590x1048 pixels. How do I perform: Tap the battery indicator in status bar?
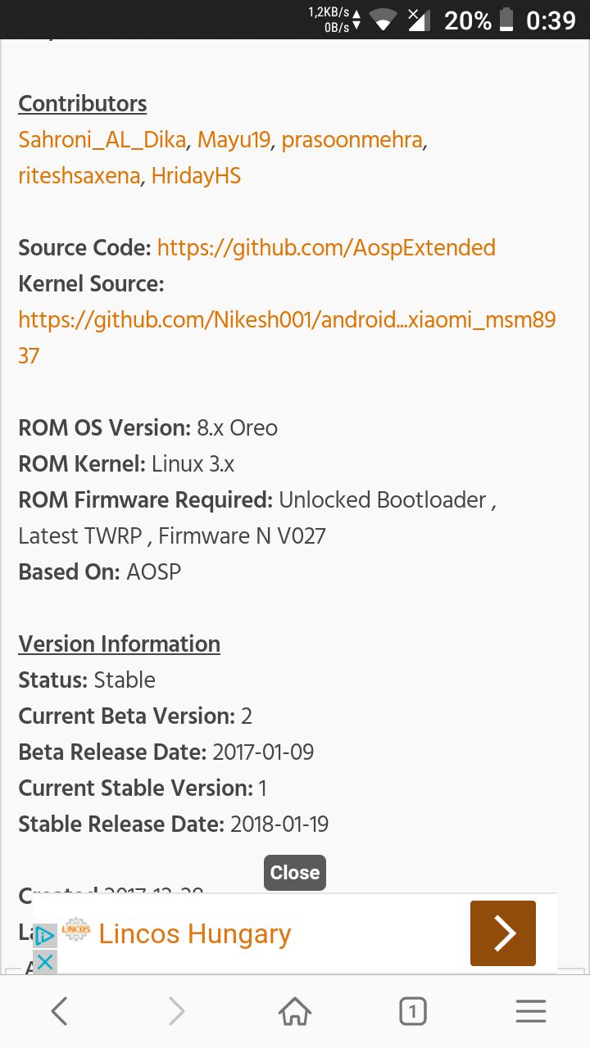(x=506, y=20)
